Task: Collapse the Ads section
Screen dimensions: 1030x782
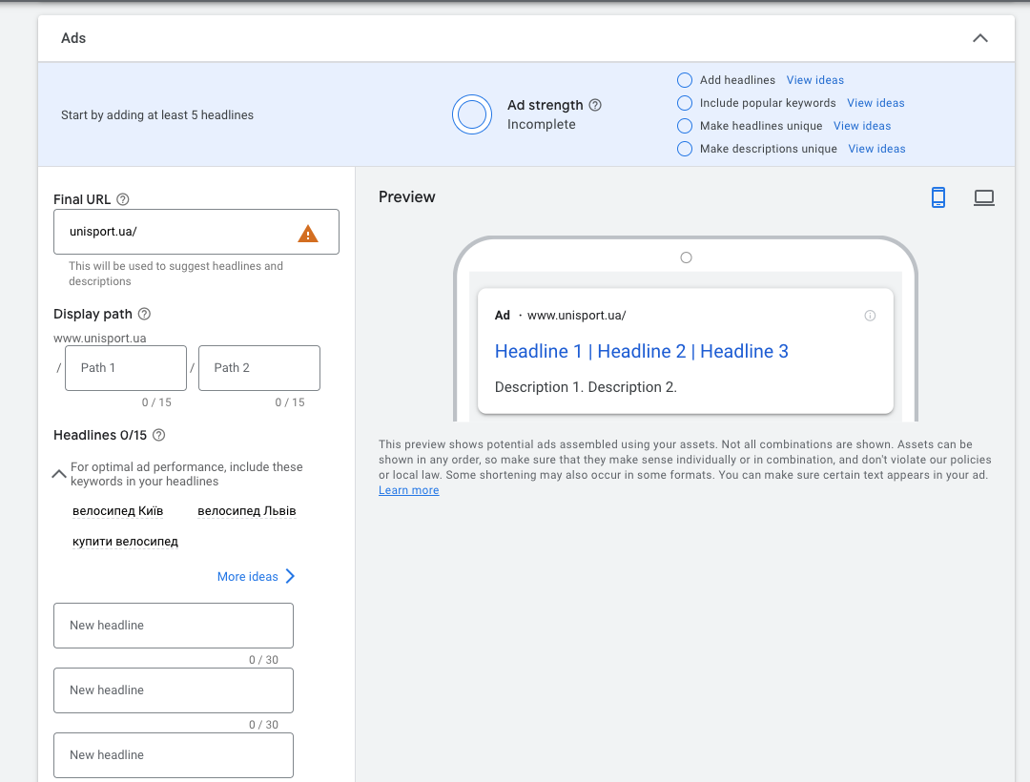Action: pyautogui.click(x=979, y=38)
